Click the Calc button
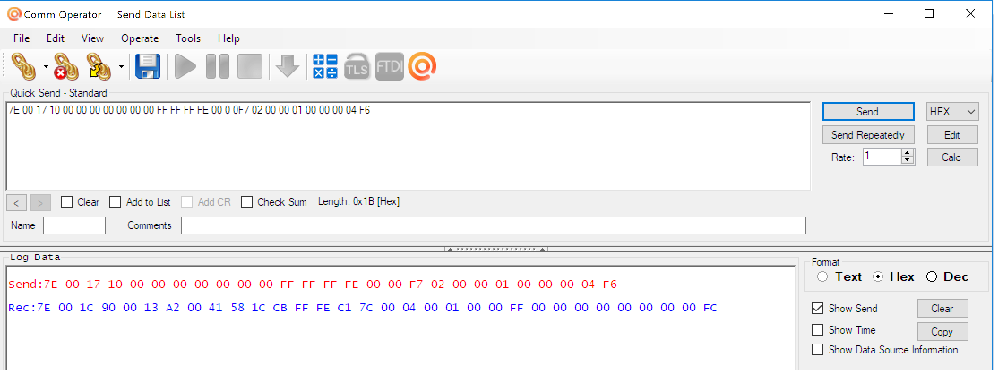 point(952,157)
